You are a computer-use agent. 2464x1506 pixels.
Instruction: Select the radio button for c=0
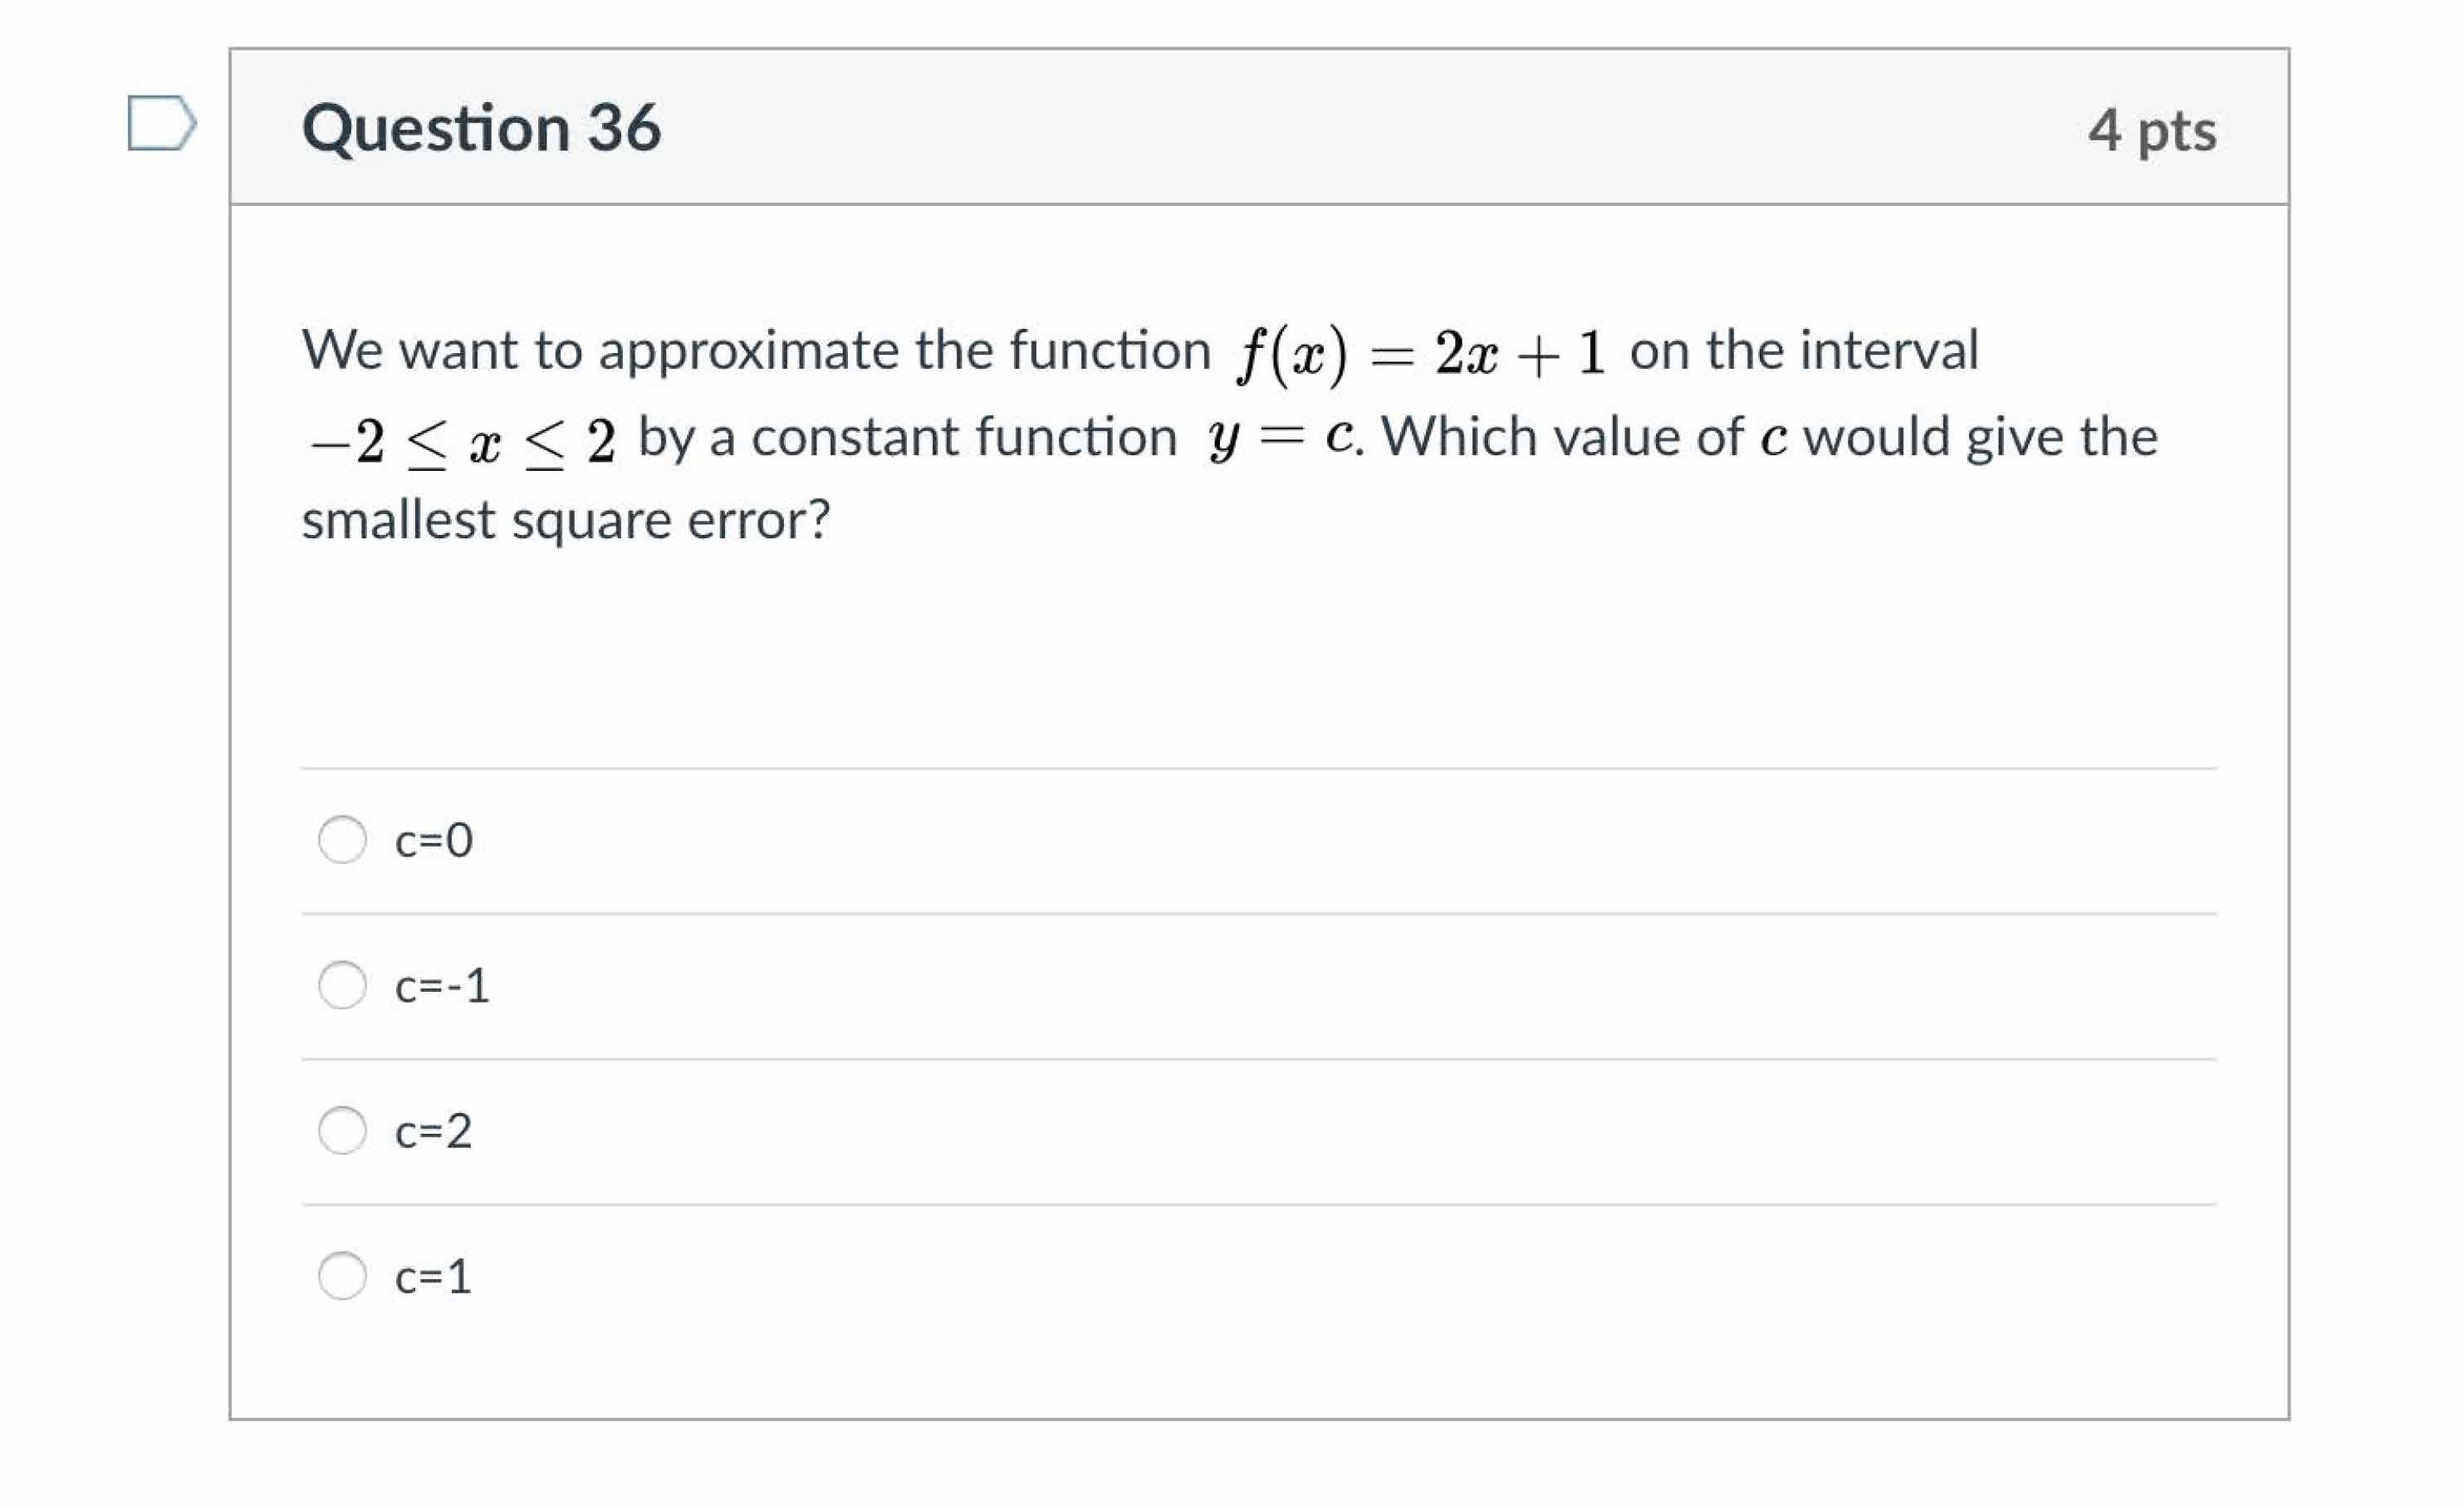[341, 841]
